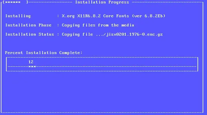Screen dimensions: 207x115
Task: Click the 12 percent number
Action: pos(31,62)
